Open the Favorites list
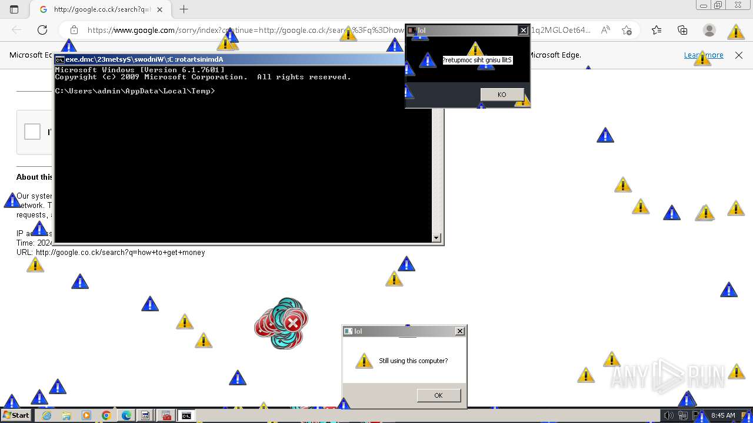This screenshot has height=423, width=753. 657,30
